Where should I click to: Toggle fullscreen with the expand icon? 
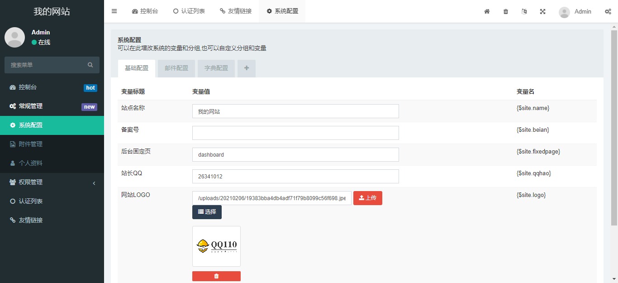pyautogui.click(x=542, y=11)
